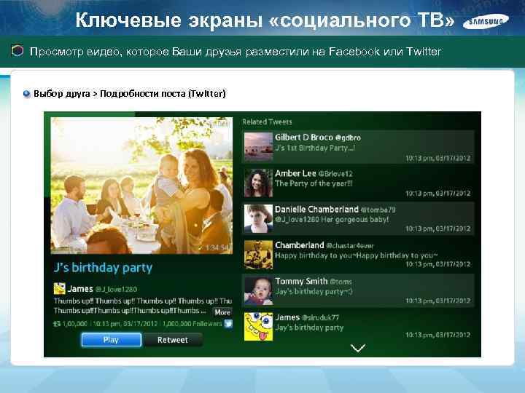Click the 'Related Tweets' heading
Image resolution: width=525 pixels, height=393 pixels.
267,122
